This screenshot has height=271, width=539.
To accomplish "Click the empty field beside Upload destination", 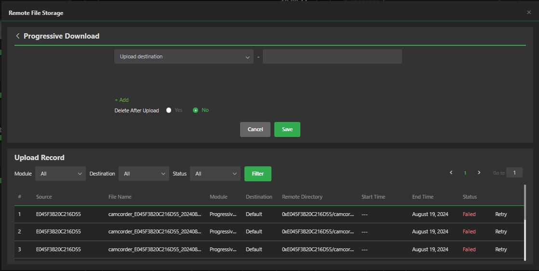I will [x=332, y=56].
